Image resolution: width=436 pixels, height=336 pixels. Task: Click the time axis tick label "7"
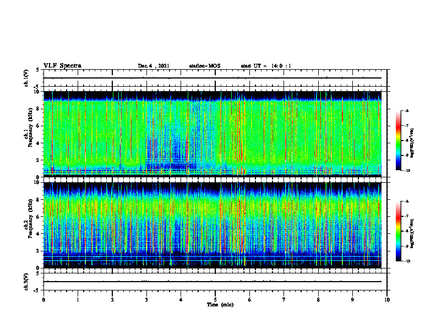284,300
